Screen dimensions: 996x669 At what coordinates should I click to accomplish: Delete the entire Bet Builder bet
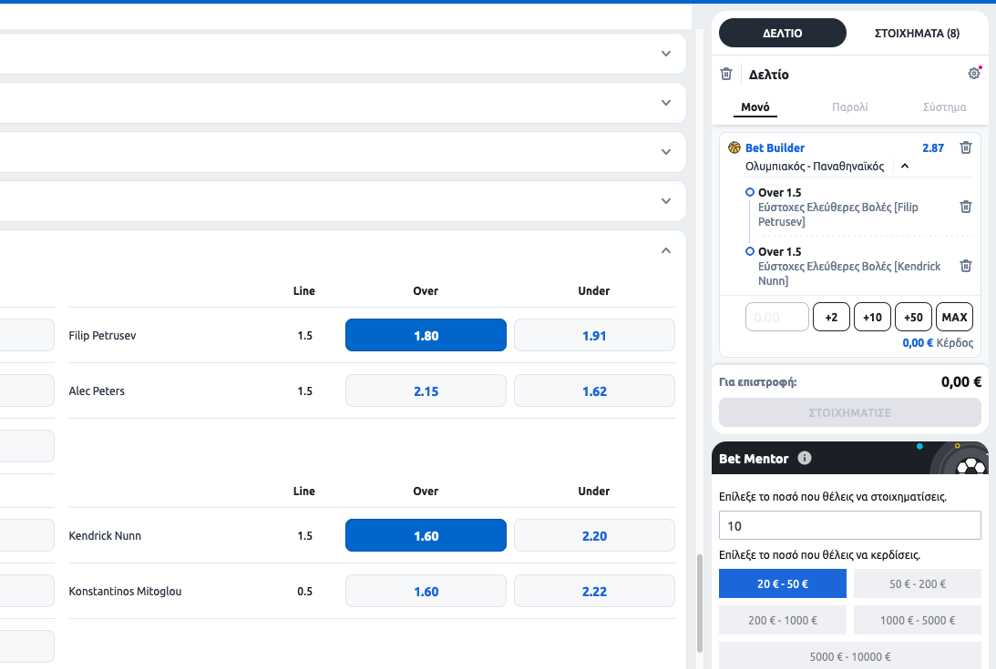click(966, 147)
